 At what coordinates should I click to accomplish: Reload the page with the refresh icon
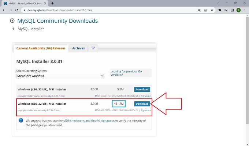[17, 10]
